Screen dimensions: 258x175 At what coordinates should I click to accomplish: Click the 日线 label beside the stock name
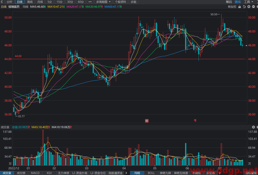pyautogui.click(x=4, y=7)
